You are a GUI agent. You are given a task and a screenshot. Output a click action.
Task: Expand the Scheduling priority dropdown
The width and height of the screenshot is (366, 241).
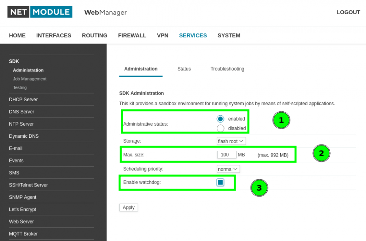pos(228,169)
